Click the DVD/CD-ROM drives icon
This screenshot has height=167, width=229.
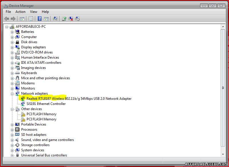coord(17,52)
